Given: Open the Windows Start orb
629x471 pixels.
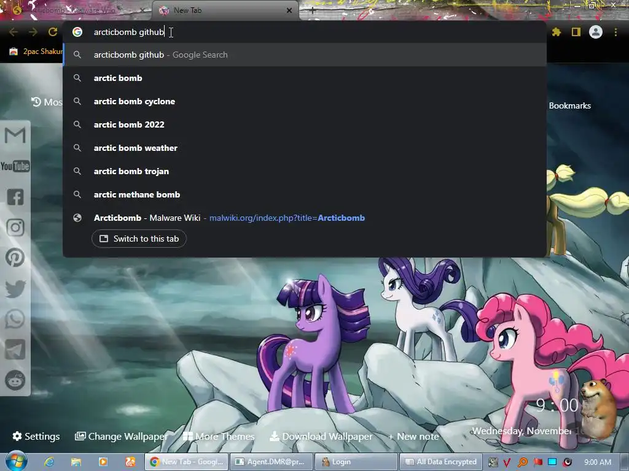Looking at the screenshot, I should (15, 461).
